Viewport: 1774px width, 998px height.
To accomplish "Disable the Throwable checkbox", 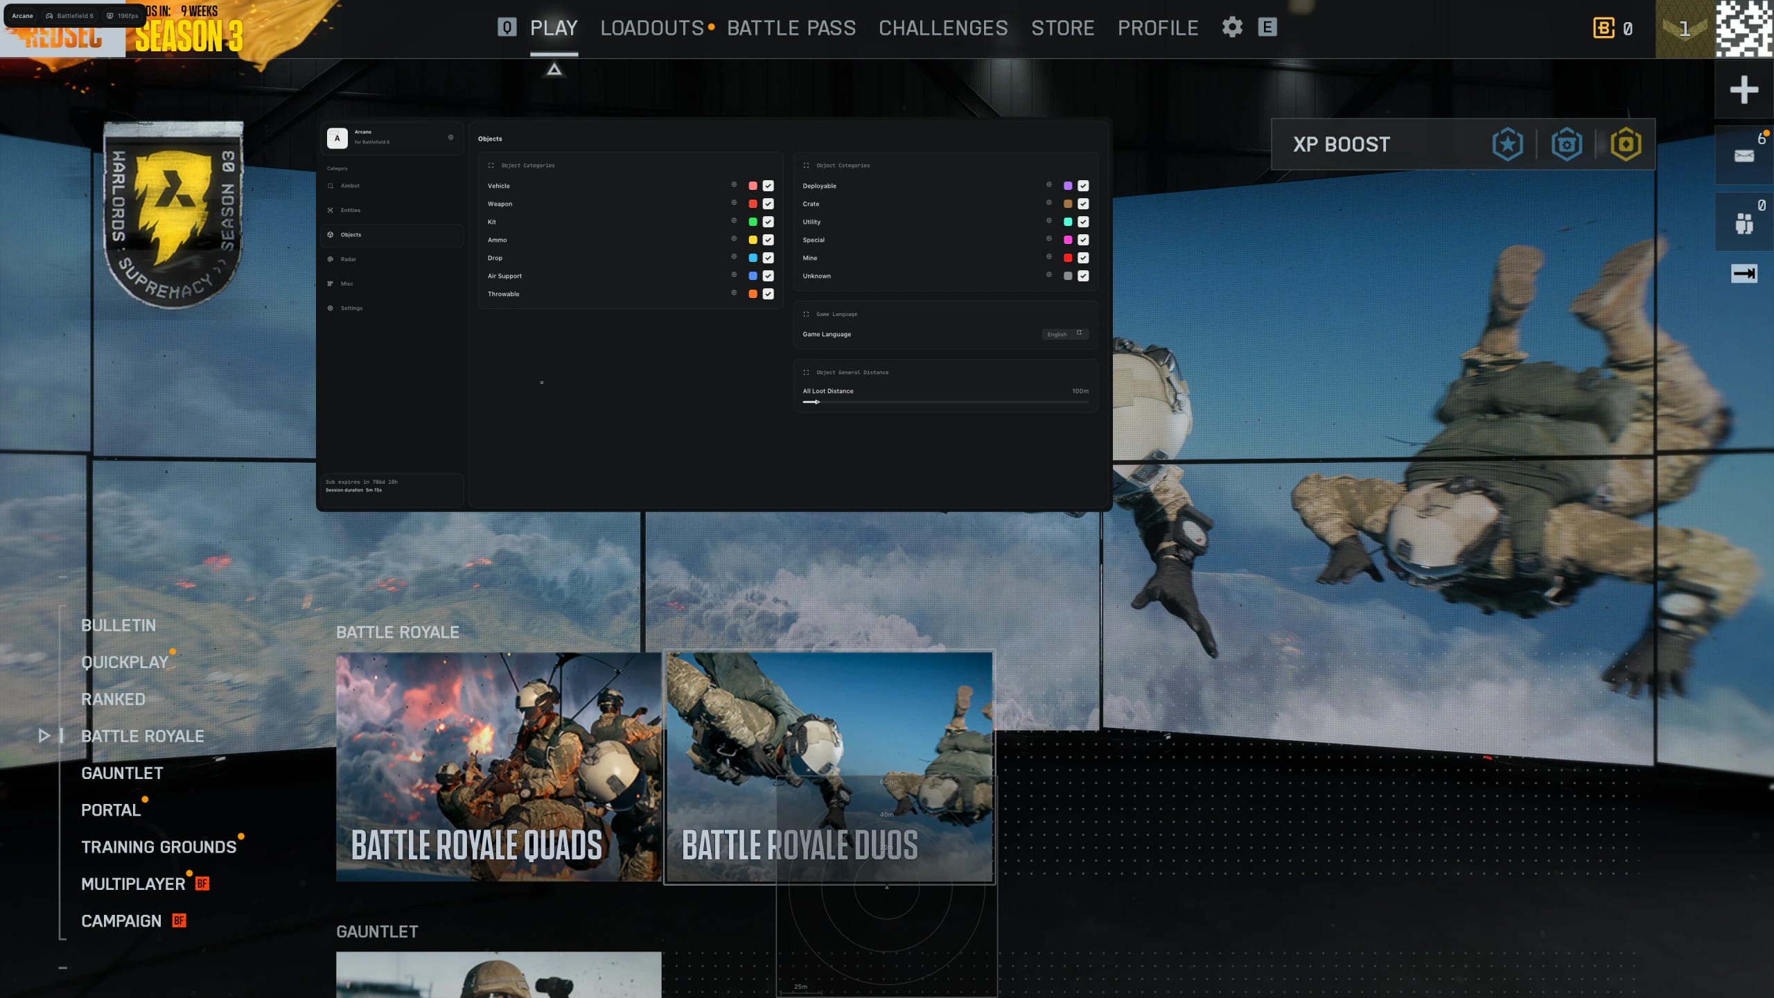I will pyautogui.click(x=768, y=294).
